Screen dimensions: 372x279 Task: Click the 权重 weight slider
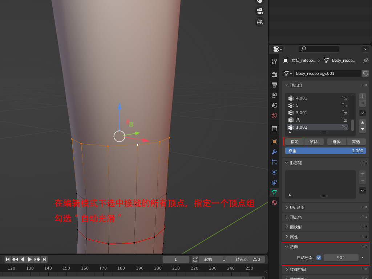325,151
